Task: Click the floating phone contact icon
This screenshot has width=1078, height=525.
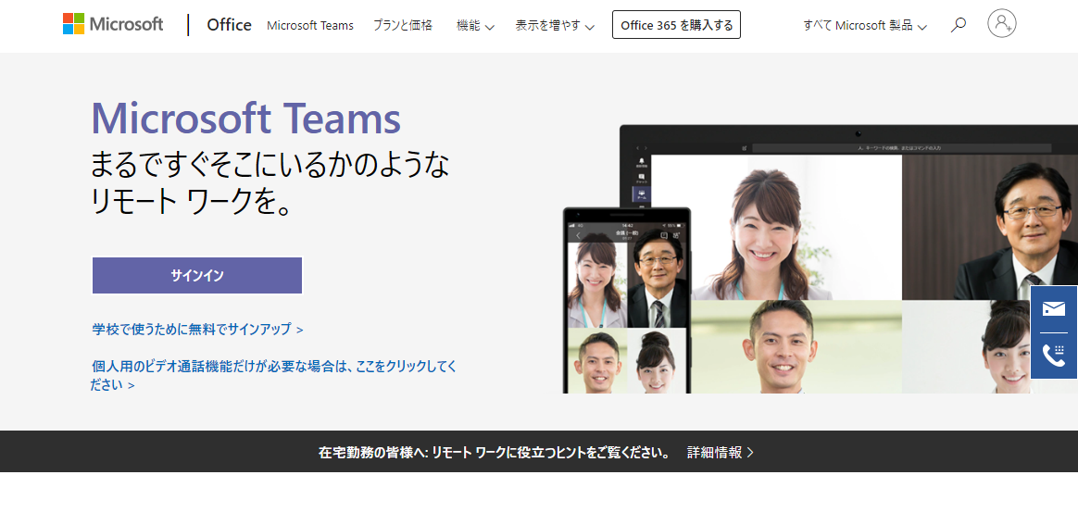Action: pyautogui.click(x=1054, y=356)
